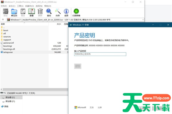Click the boot folder icon

pos(2,30)
